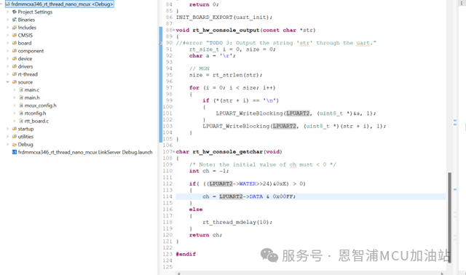
Task: Click the LinkServer Debug.launch file icon
Action: tap(15, 152)
